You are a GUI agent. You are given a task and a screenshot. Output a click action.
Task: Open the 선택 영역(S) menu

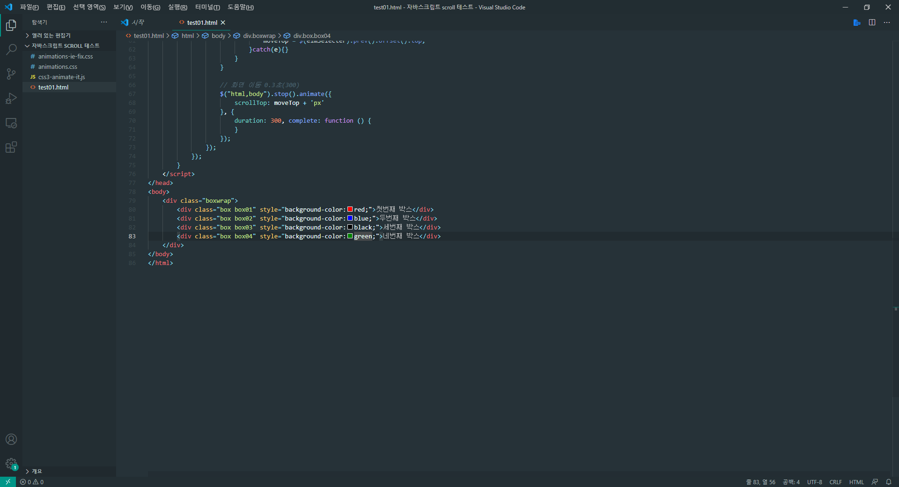[89, 7]
